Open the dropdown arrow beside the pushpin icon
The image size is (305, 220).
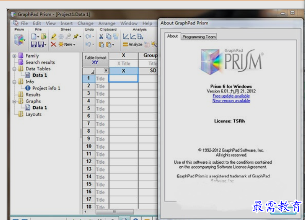[x=80, y=37]
